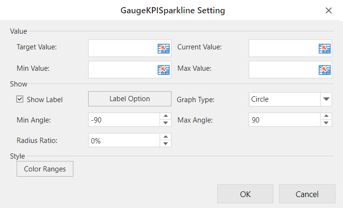Close the GaugeKPISparkline Setting dialog
The height and width of the screenshot is (208, 343).
329,10
